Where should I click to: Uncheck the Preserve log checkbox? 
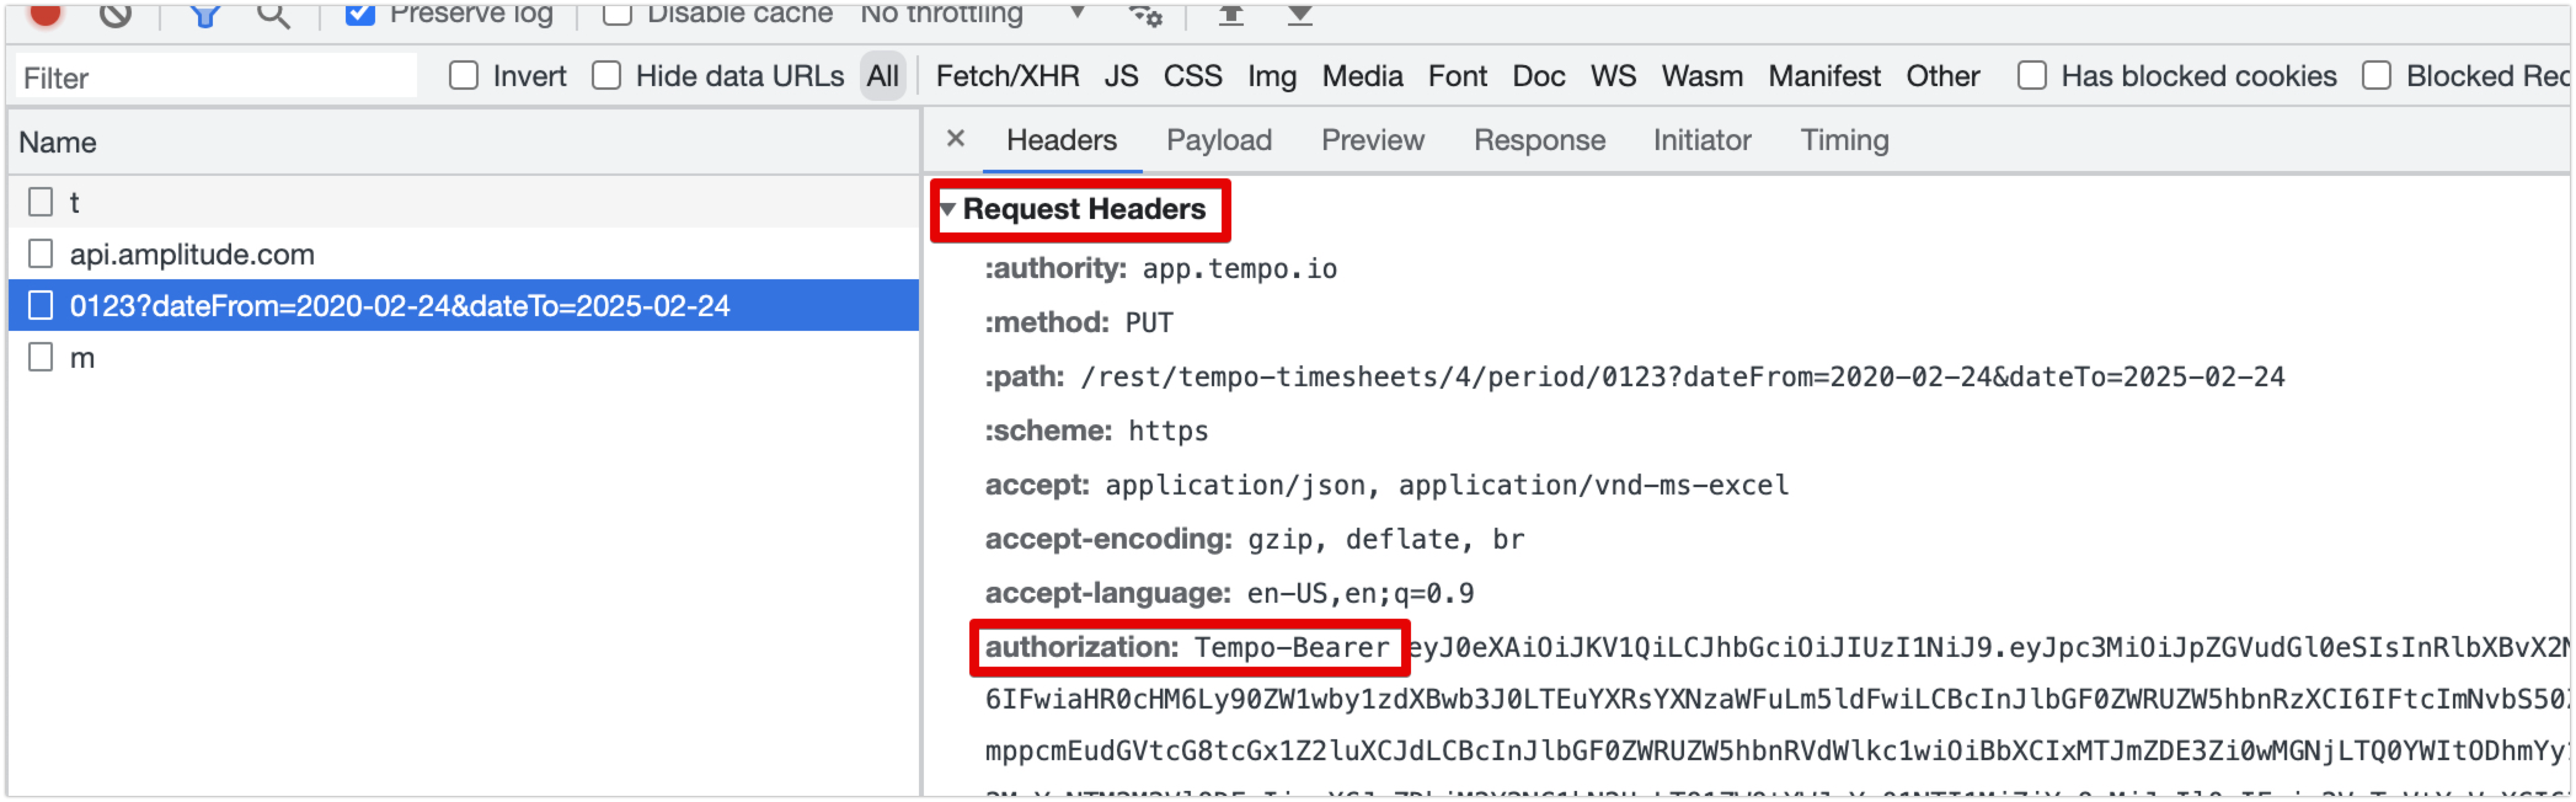pos(360,13)
